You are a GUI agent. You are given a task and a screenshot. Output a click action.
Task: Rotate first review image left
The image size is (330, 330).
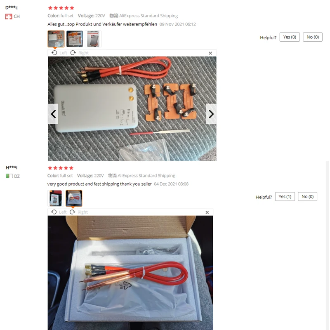(59, 53)
